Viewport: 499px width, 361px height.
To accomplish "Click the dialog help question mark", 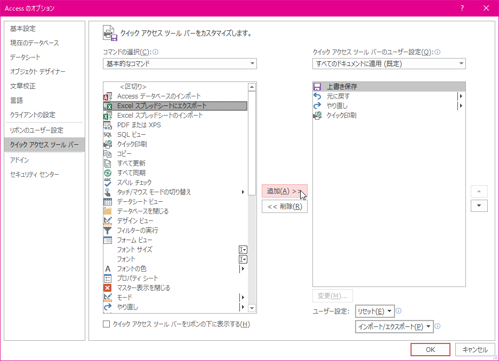I will point(462,9).
